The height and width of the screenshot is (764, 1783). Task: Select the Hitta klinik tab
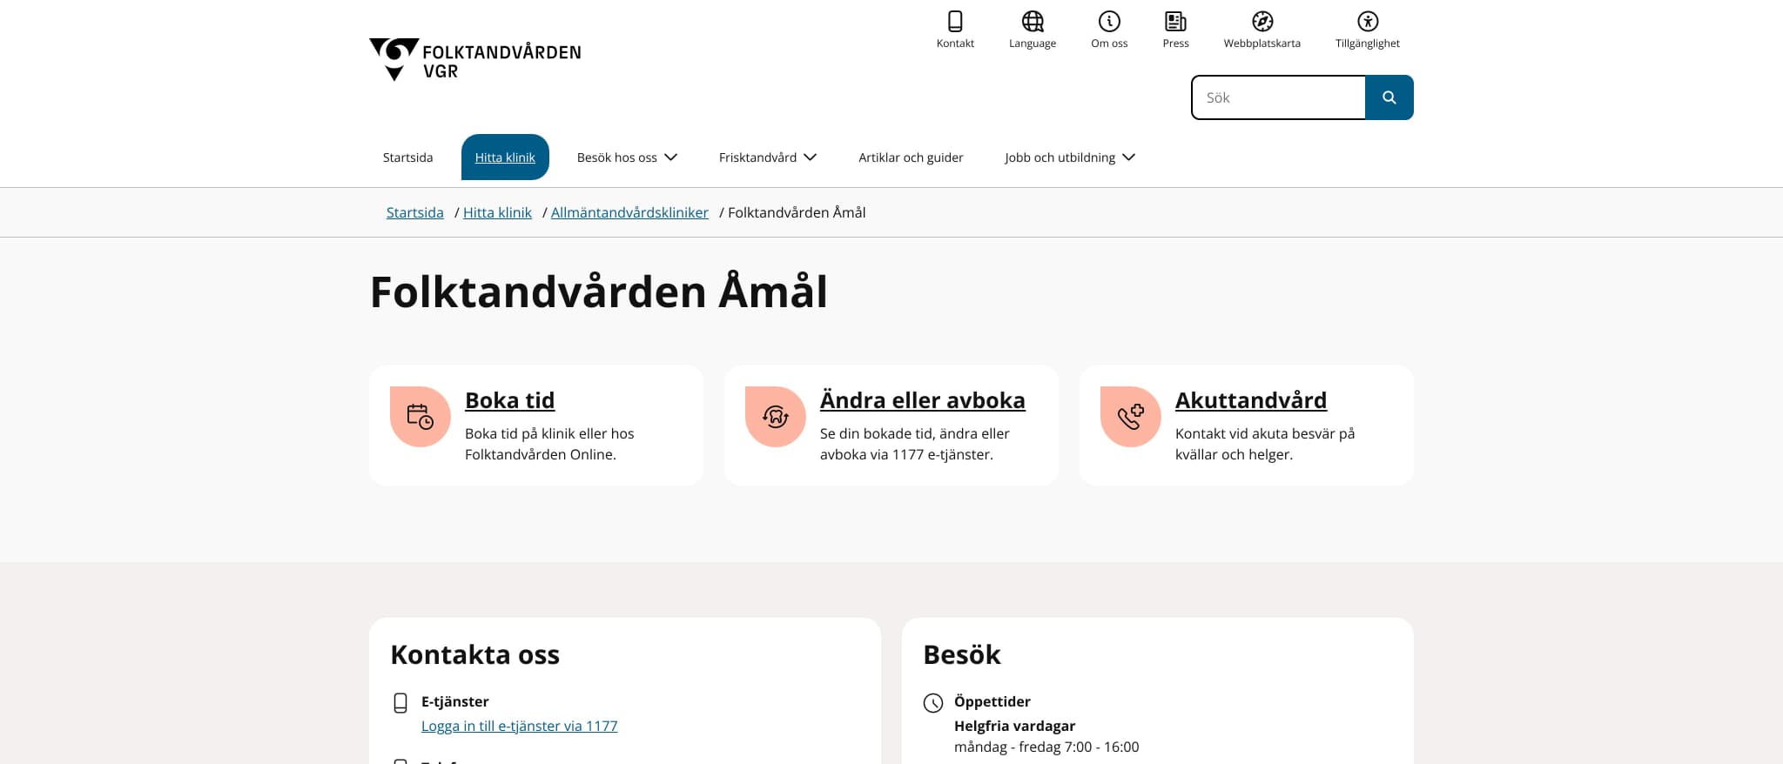point(505,157)
